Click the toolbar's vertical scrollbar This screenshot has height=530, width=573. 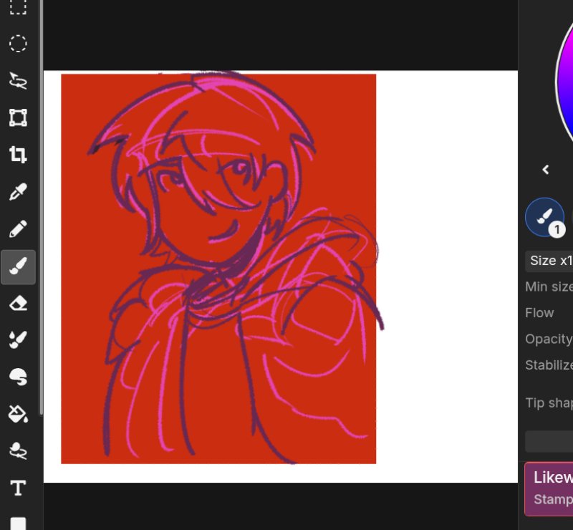pos(42,207)
